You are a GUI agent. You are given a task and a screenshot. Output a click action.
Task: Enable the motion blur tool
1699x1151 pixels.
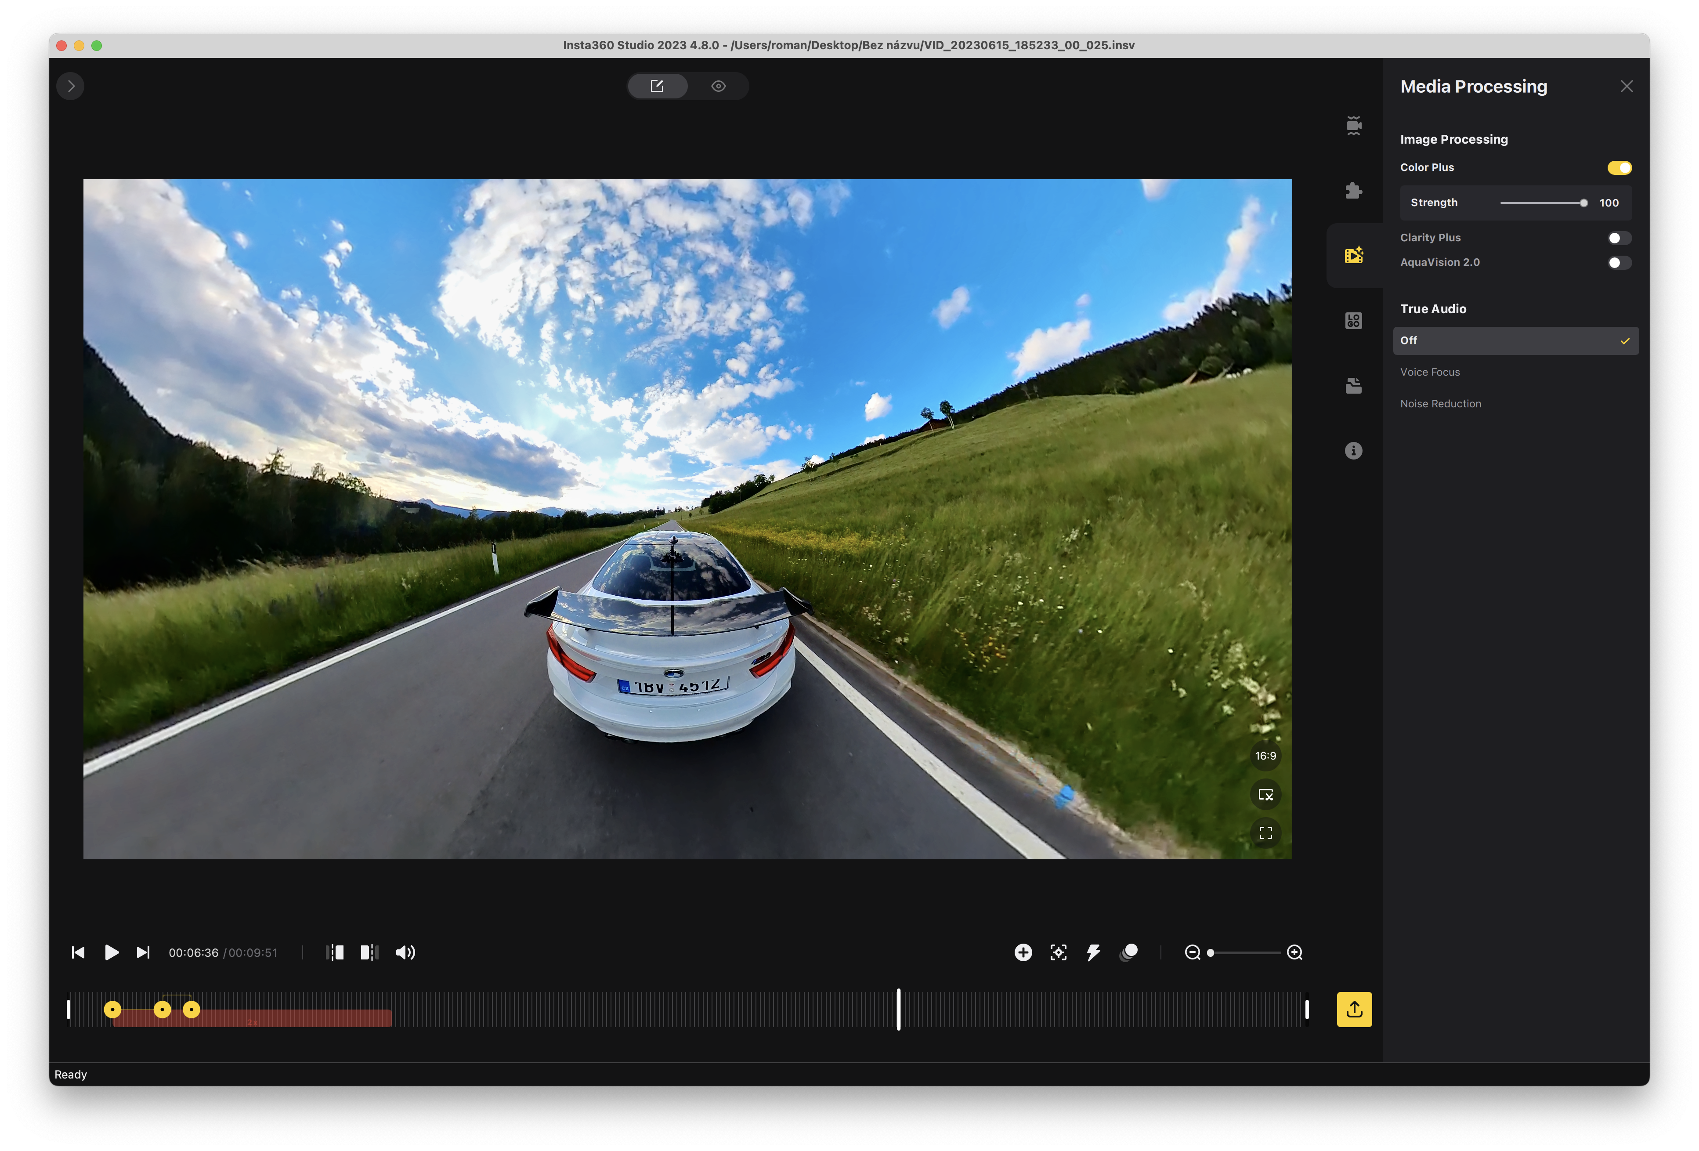1128,952
